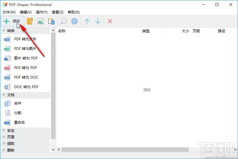
Task: Click the move down arrow icon
Action: click(98, 21)
